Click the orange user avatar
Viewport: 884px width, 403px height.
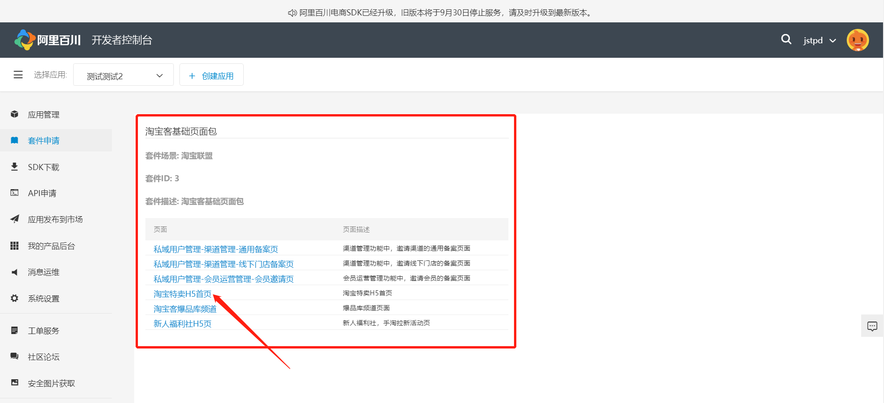click(858, 40)
